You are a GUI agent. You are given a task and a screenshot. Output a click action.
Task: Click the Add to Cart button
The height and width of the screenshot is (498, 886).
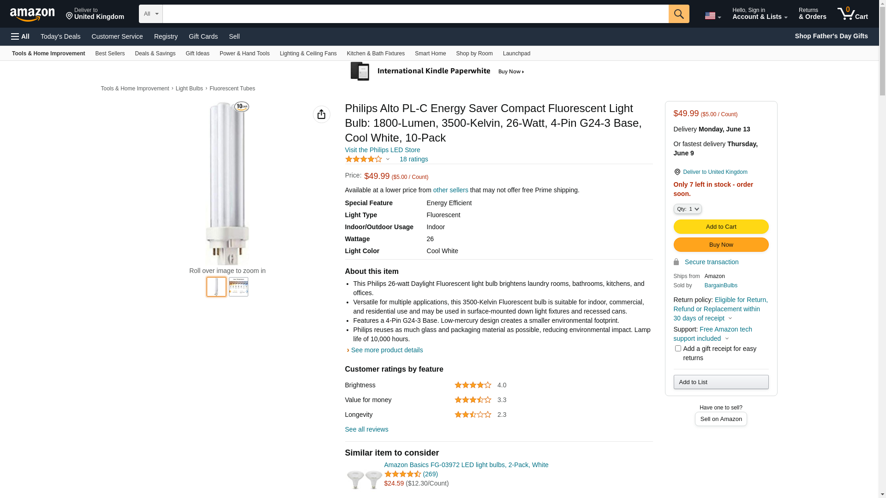tap(721, 226)
